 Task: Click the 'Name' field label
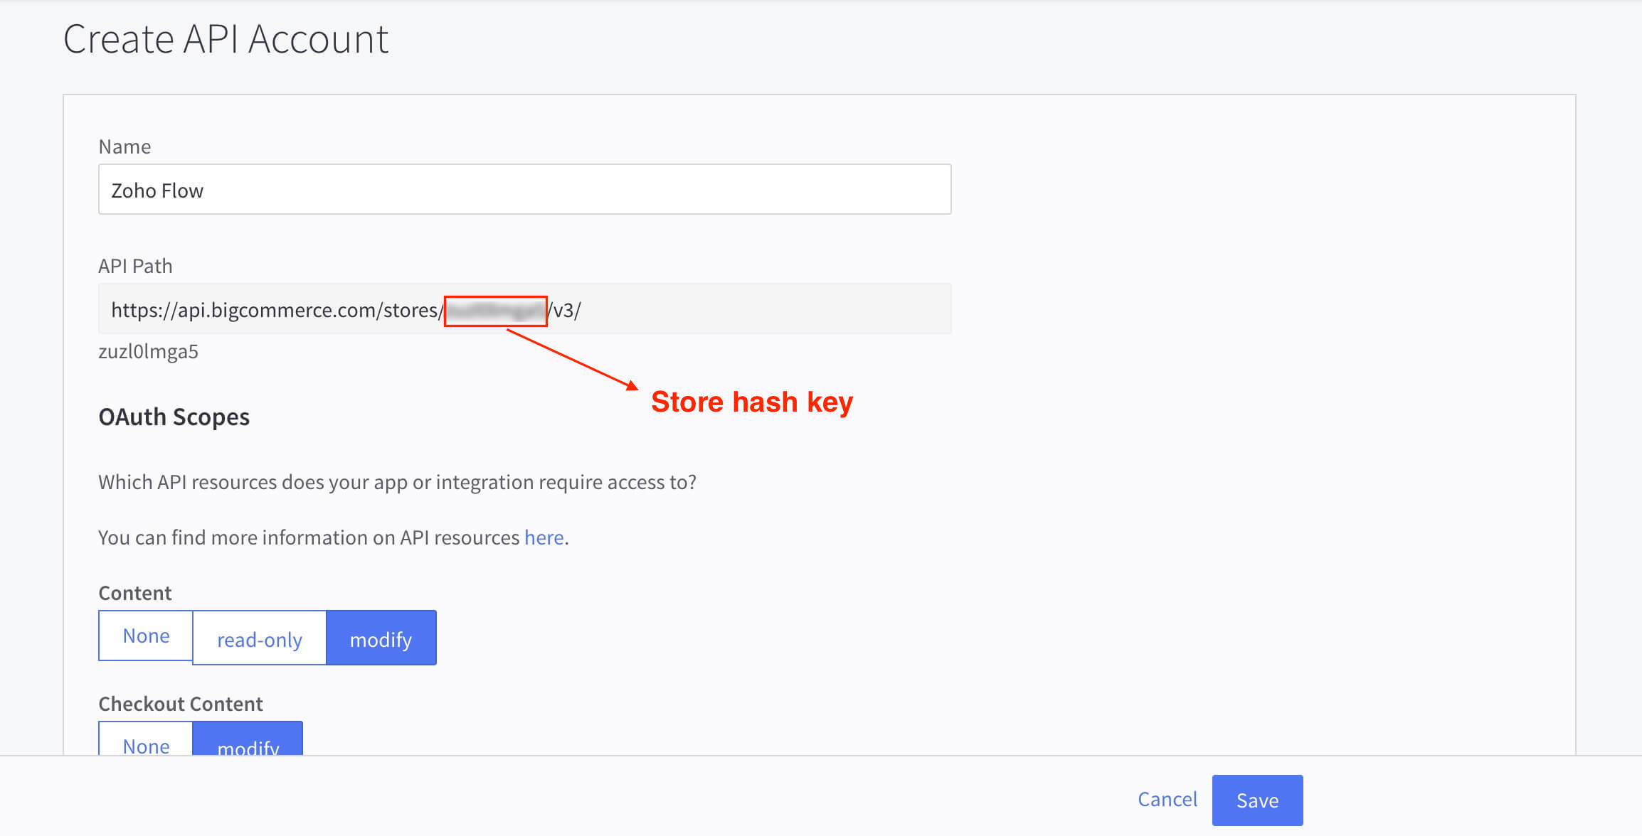click(125, 146)
